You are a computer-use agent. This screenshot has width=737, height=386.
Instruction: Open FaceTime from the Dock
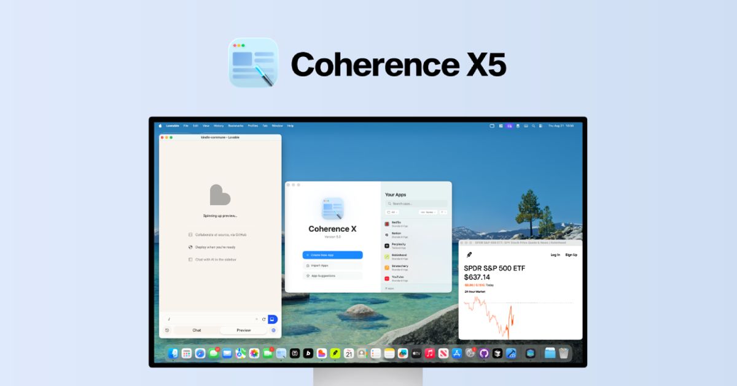(x=268, y=354)
